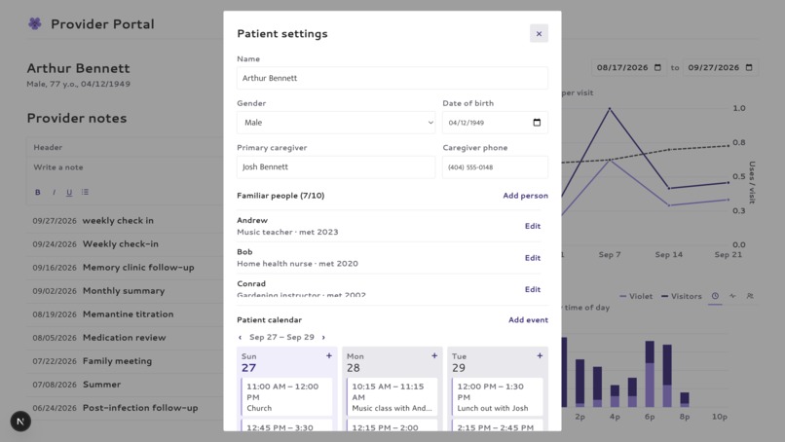Switch chart to people view icon
The width and height of the screenshot is (785, 442).
click(750, 296)
